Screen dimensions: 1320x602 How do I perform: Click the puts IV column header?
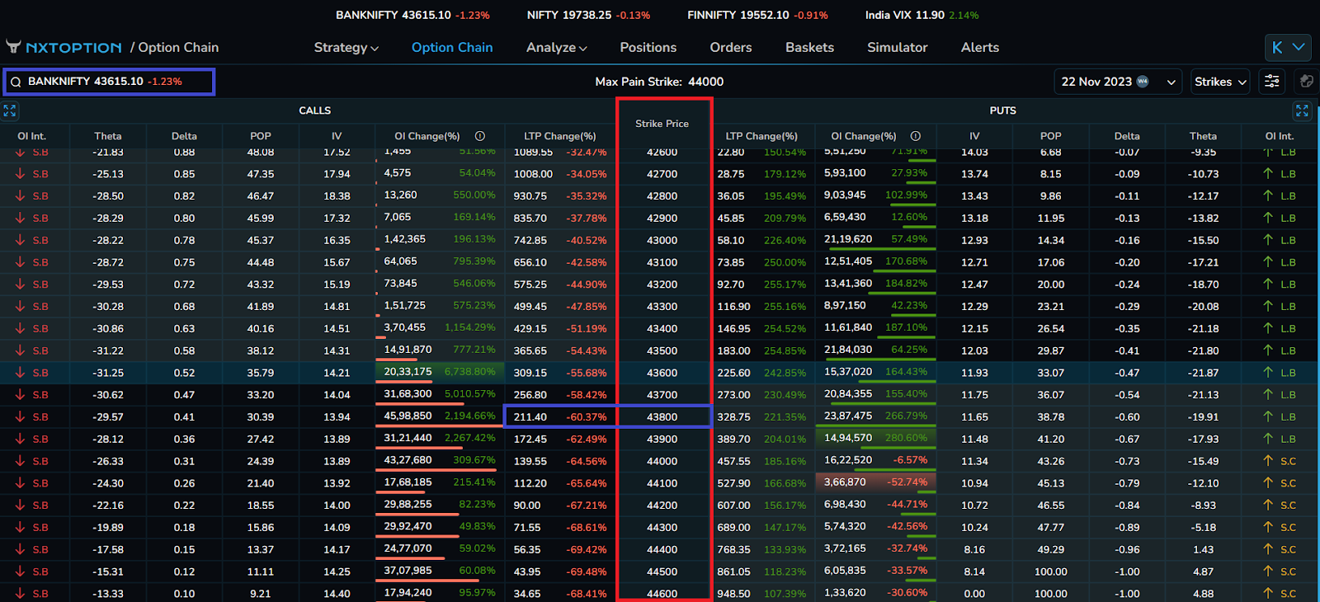(x=974, y=136)
